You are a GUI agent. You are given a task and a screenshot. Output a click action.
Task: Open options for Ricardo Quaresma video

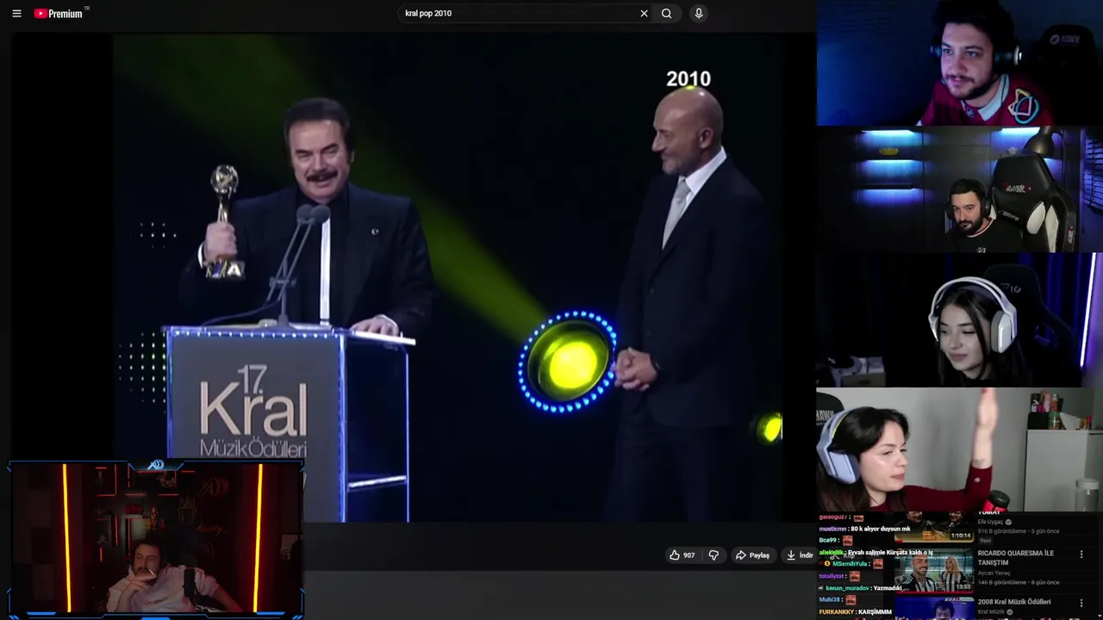[x=1081, y=554]
